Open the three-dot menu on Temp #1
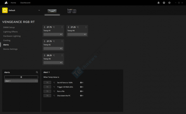The height and width of the screenshot is (114, 186). click(62, 27)
